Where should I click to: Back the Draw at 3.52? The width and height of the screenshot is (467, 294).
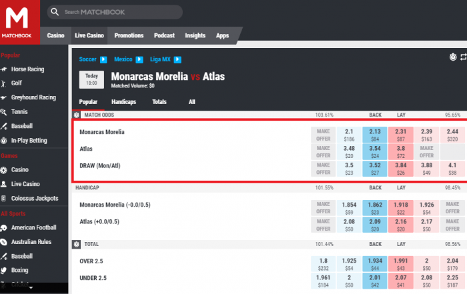pyautogui.click(x=375, y=169)
